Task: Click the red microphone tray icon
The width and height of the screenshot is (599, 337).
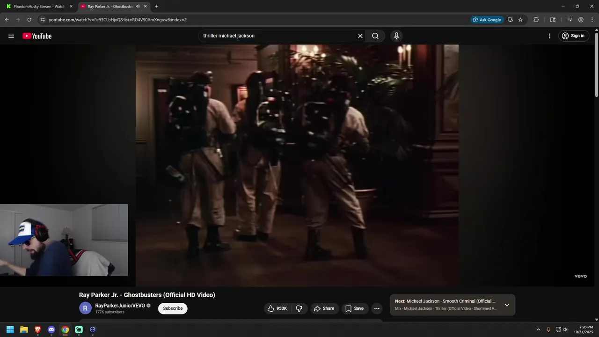Action: [x=548, y=330]
